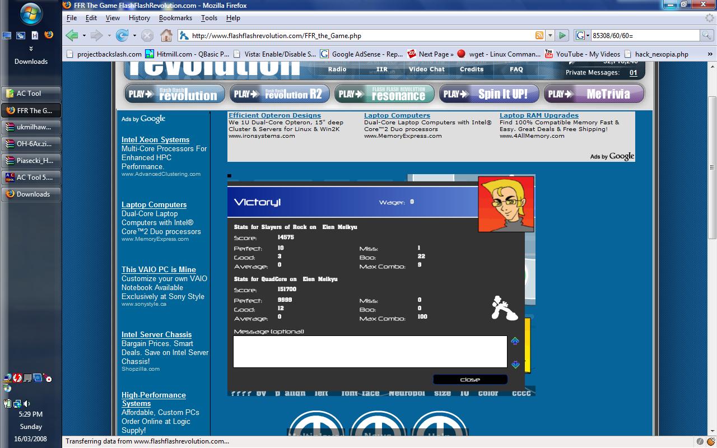The height and width of the screenshot is (448, 717).
Task: Click Show Desktop in Quick Launch
Action: click(7, 35)
